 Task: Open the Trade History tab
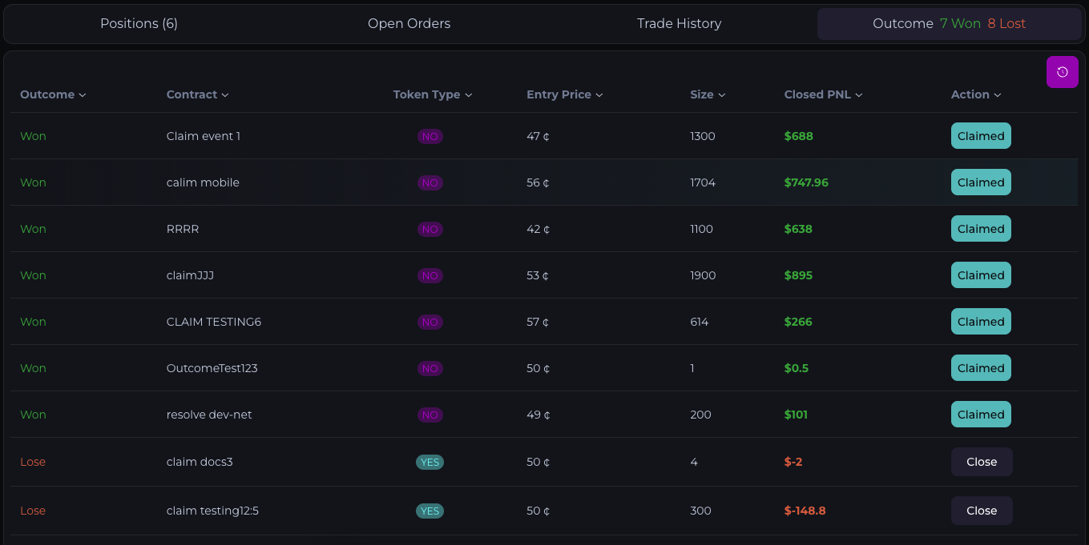(x=679, y=23)
